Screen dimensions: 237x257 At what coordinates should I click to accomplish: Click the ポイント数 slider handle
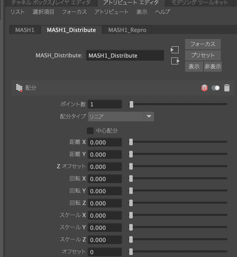(132, 104)
